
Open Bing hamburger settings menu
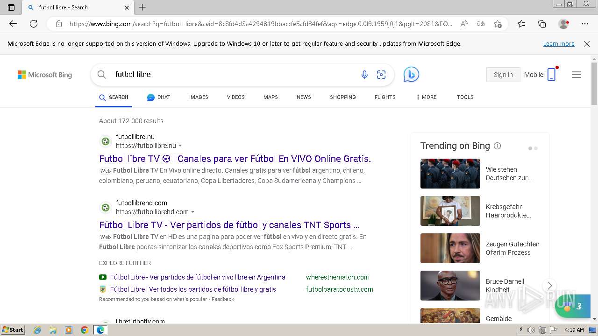577,75
